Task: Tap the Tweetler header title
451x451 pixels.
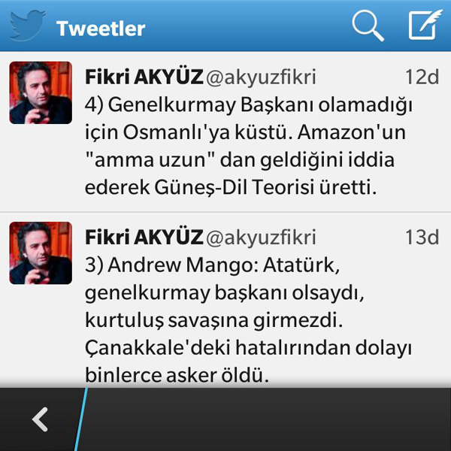Action: (101, 29)
